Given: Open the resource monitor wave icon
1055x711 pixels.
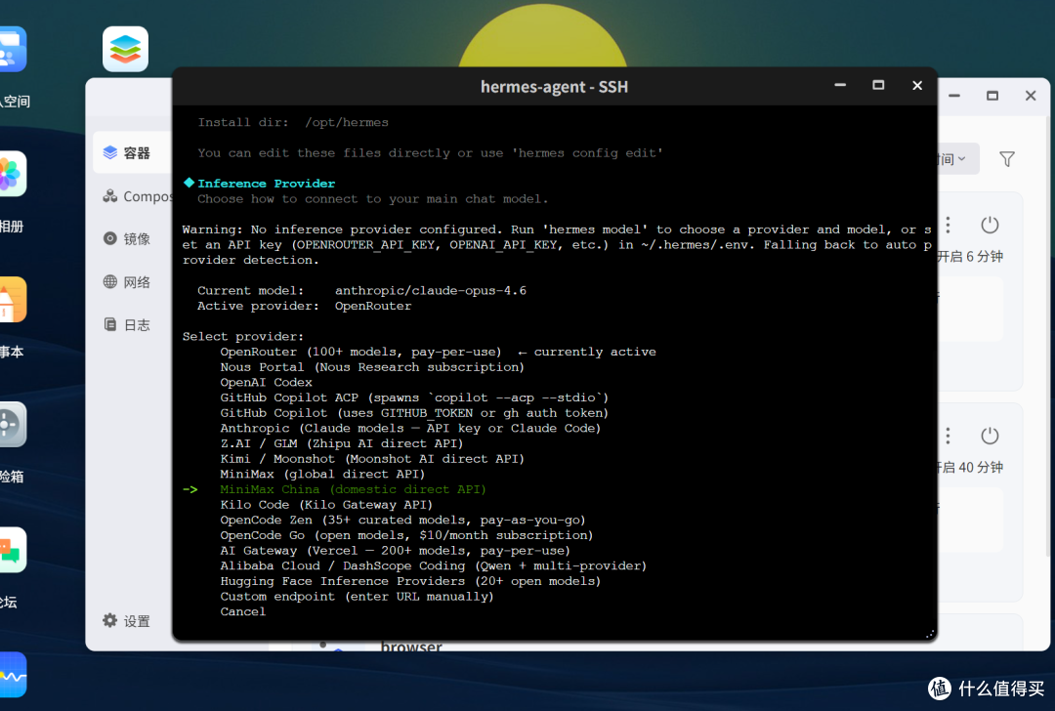Looking at the screenshot, I should 12,675.
